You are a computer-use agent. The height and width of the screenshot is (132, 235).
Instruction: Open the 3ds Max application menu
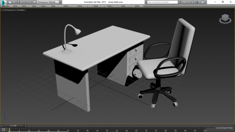click(x=3, y=3)
